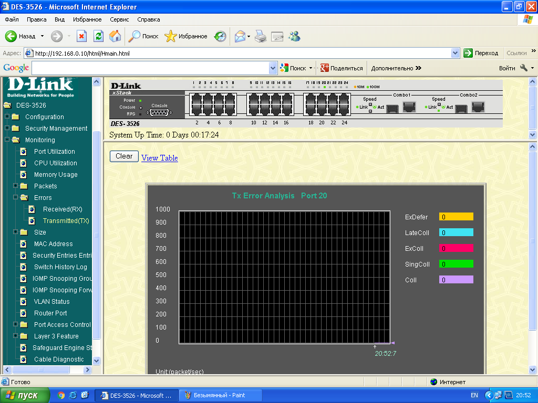Click the Clear button
The width and height of the screenshot is (538, 403).
pos(124,156)
